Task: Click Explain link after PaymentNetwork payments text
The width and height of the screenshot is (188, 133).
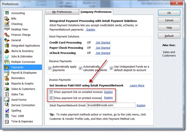Action: (x=91, y=30)
